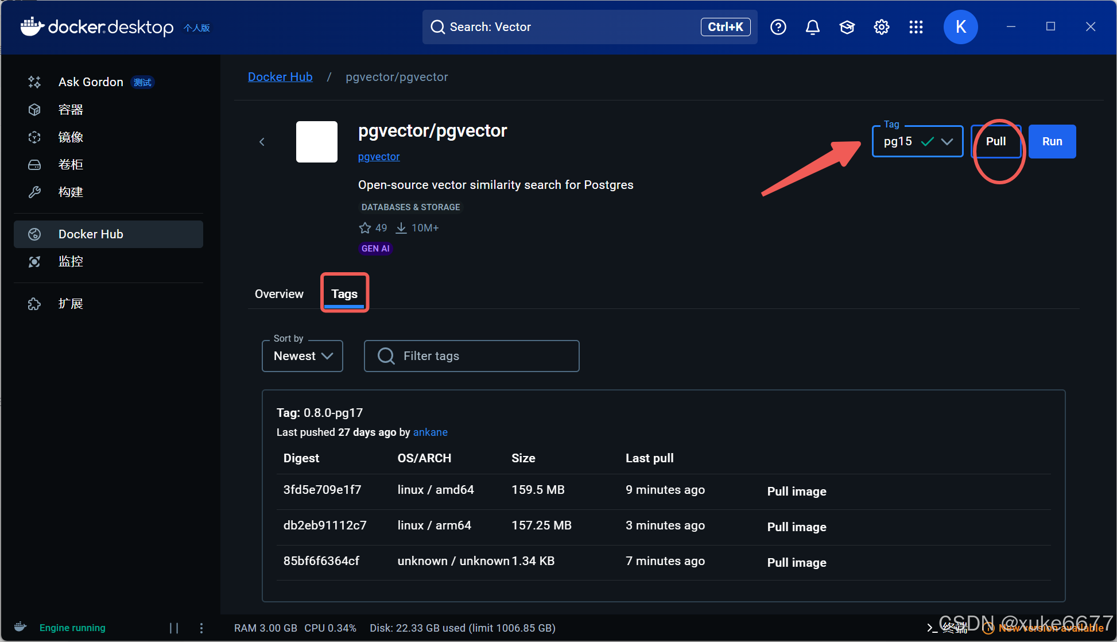
Task: Open the Tag pg15 dropdown
Action: pos(917,141)
